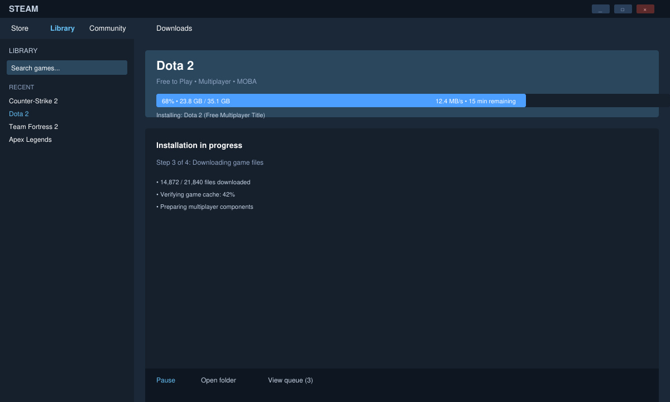Pause the Dota 2 download
The height and width of the screenshot is (402, 670).
click(x=166, y=380)
